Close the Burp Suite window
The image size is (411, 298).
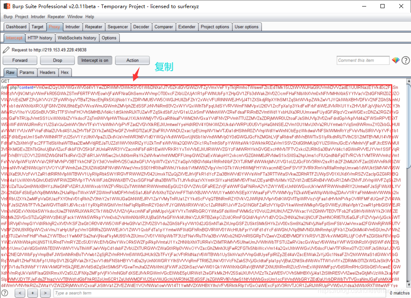pyautogui.click(x=401, y=6)
